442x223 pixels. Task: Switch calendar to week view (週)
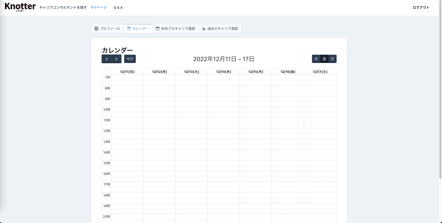(x=324, y=59)
